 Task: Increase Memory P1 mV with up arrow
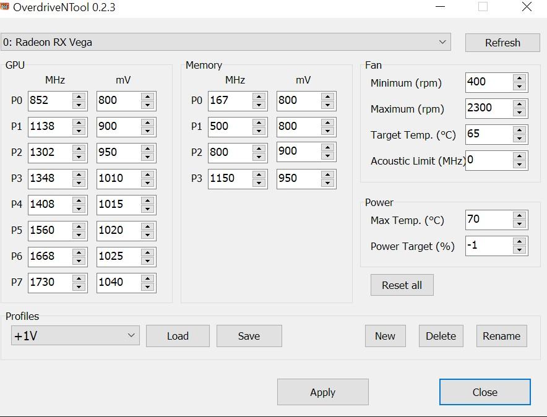coord(327,123)
